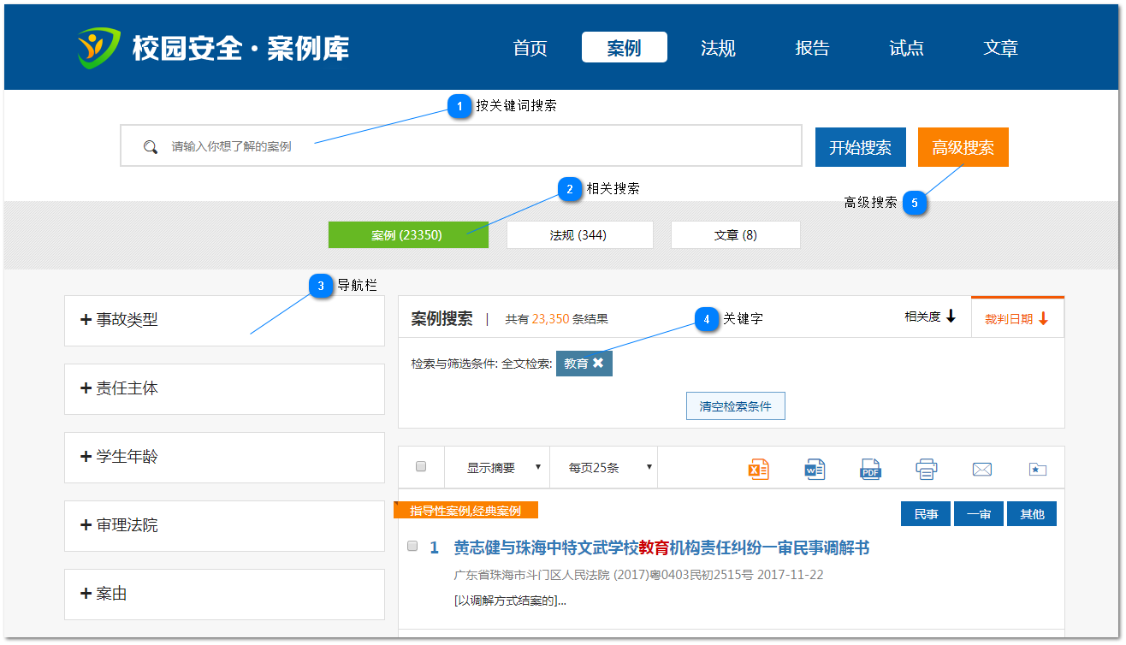Viewport: 1126px width, 645px height.
Task: Save results to favorites folder
Action: 1037,467
